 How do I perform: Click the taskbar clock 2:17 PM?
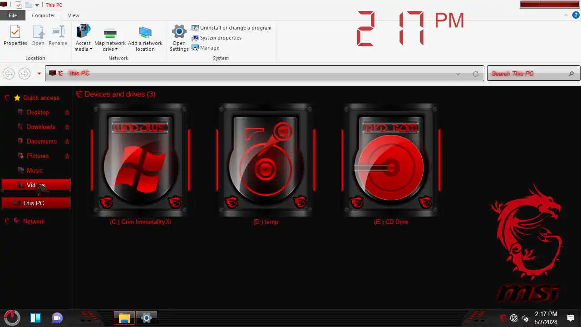(x=546, y=314)
